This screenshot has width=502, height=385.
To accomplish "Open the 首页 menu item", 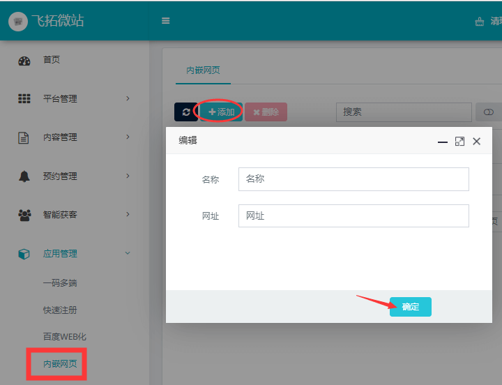I will [52, 59].
